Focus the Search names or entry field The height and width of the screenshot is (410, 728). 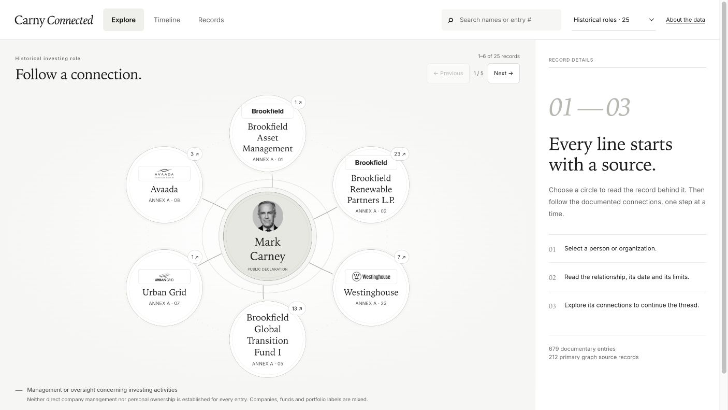[x=501, y=20]
